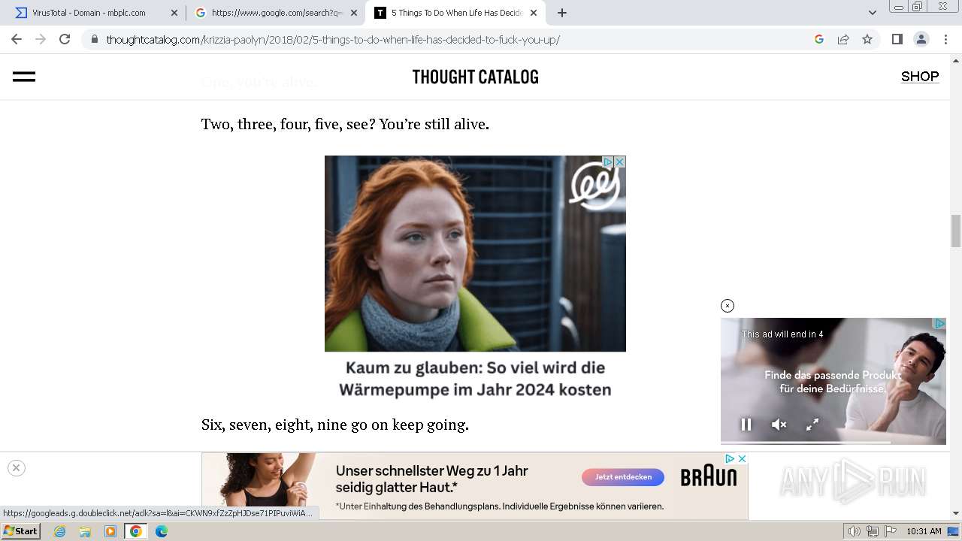This screenshot has width=962, height=541.
Task: Expand video ad to fullscreen
Action: (x=812, y=425)
